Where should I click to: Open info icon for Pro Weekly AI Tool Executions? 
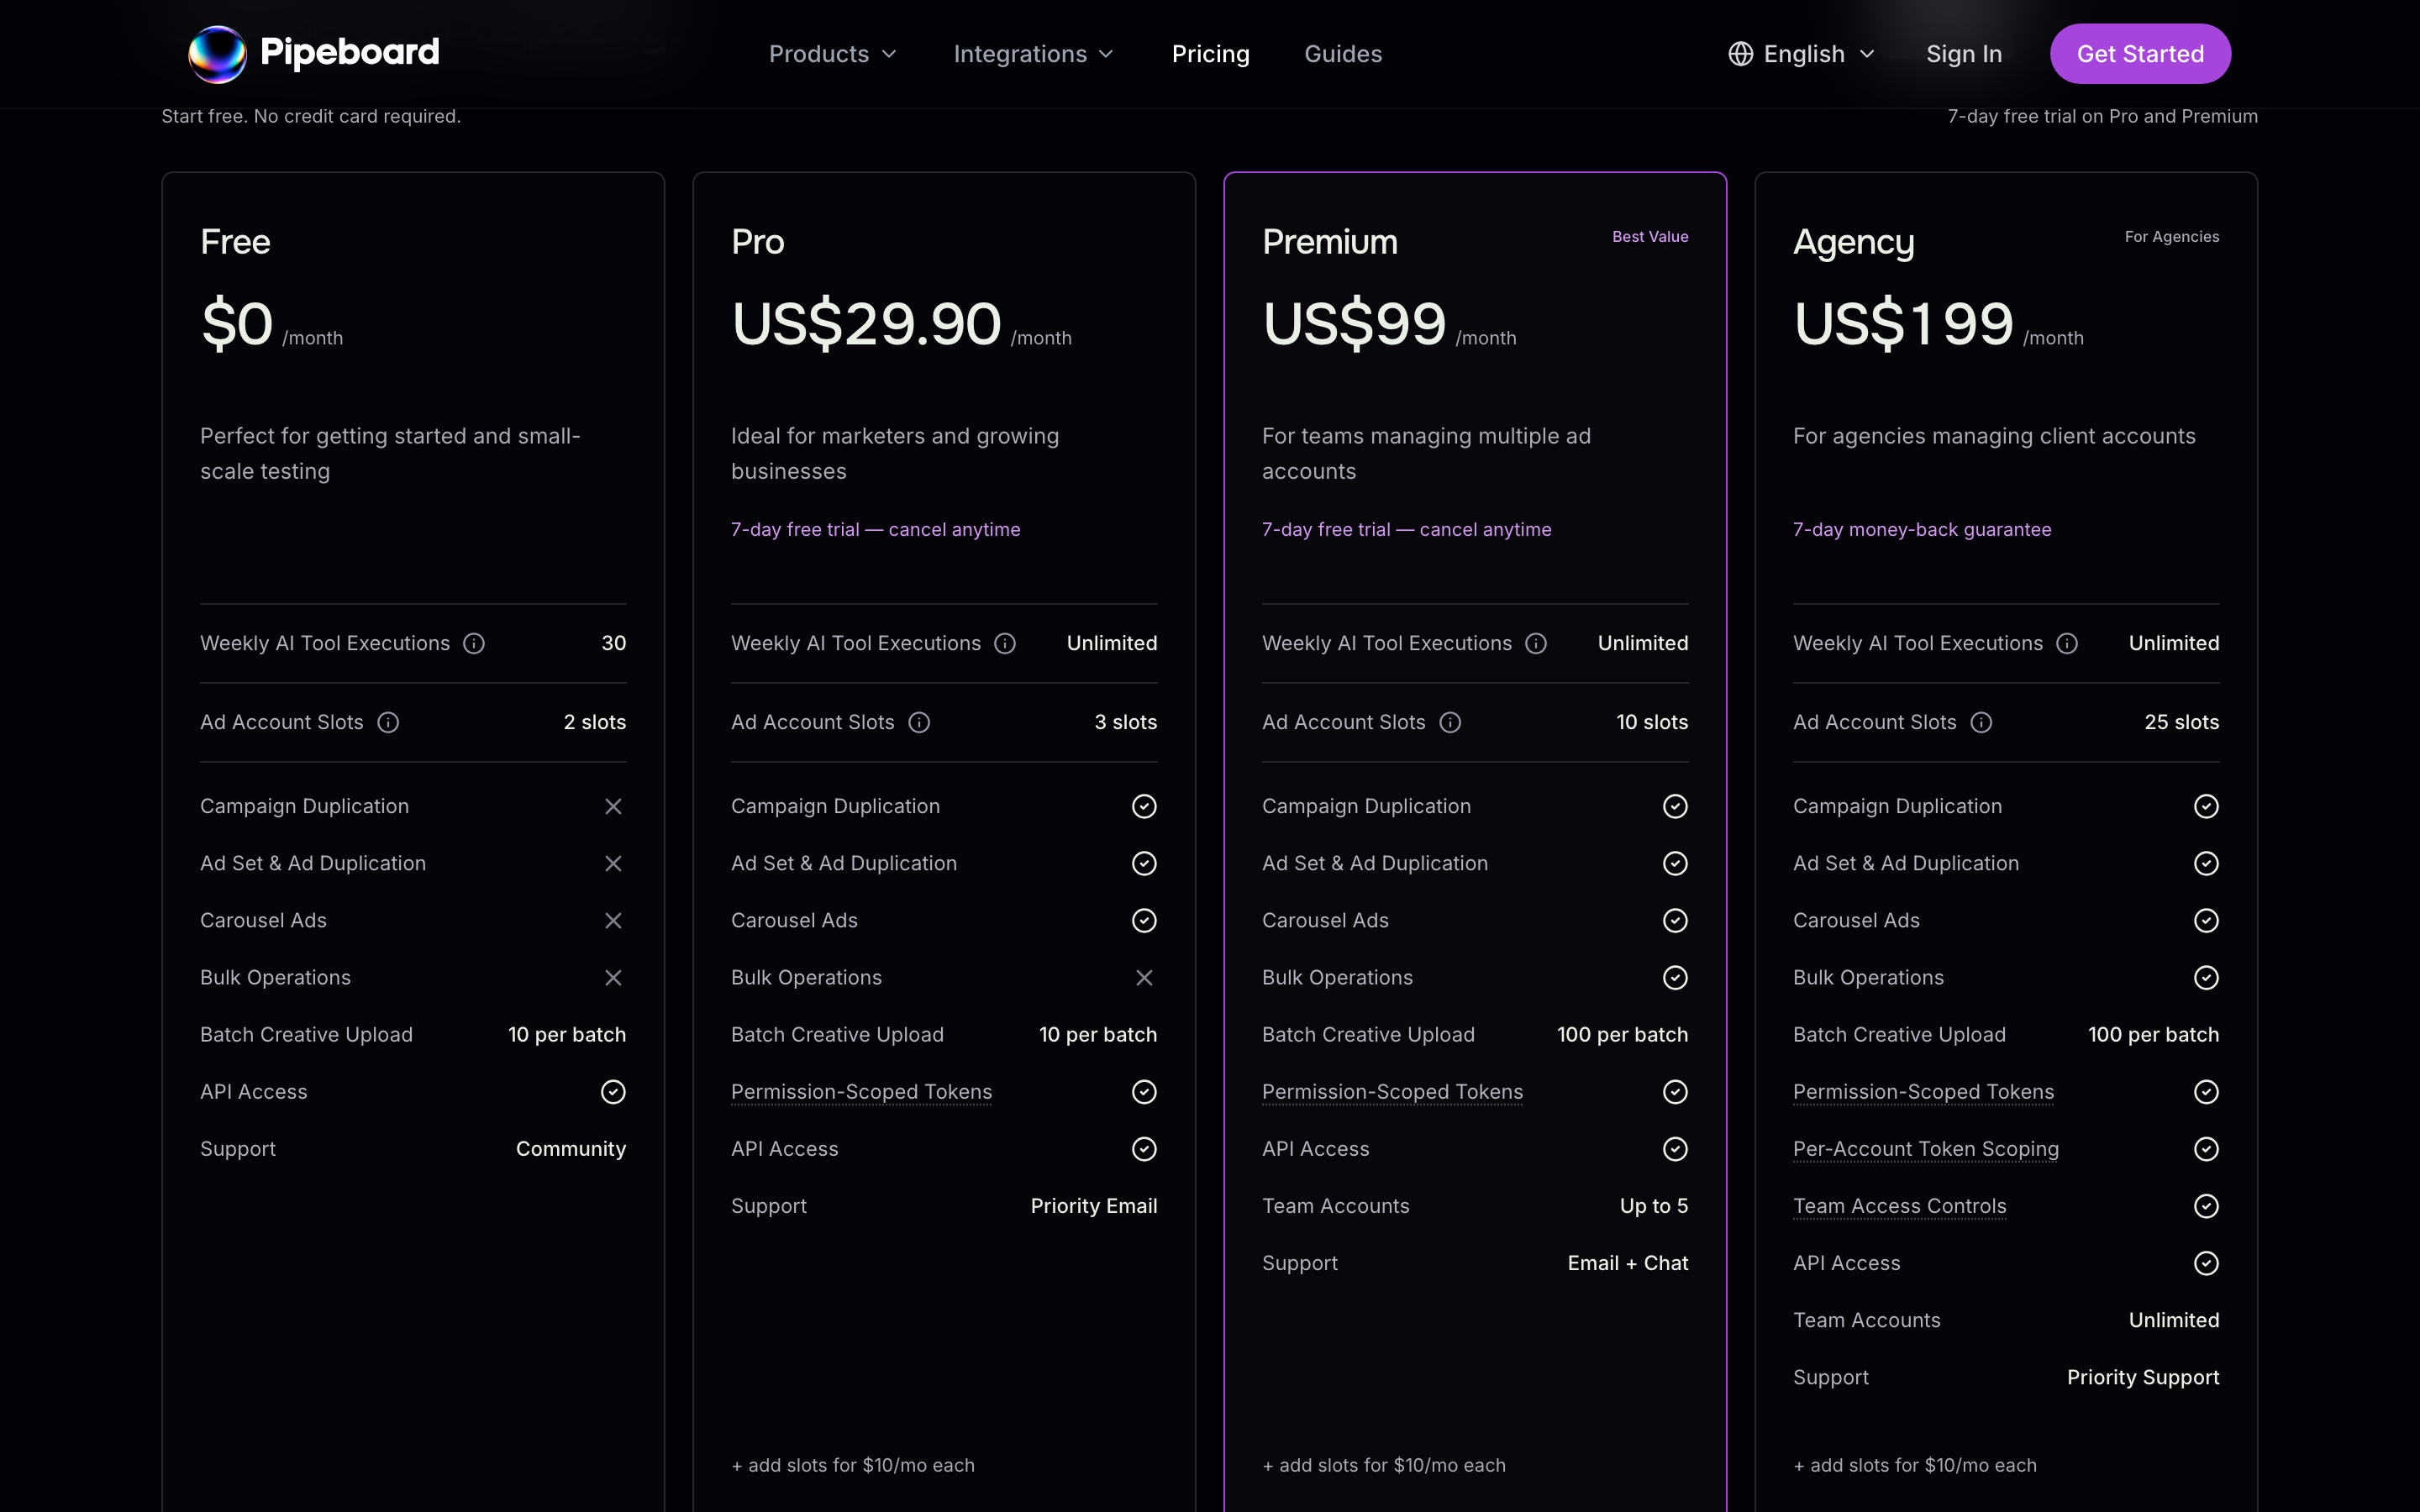1005,643
